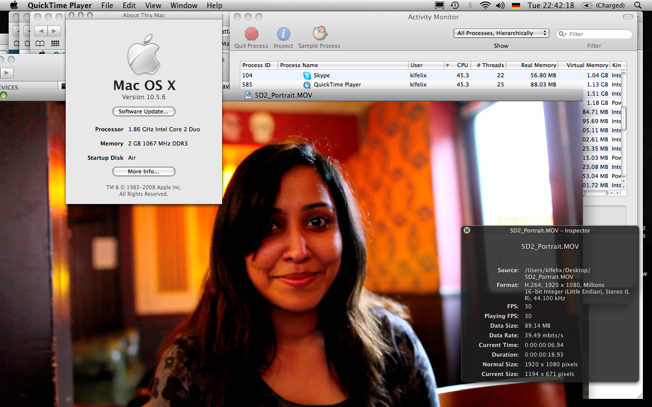Click the 5D2_Portrait.MOV title bar file icon
652x407 pixels.
(x=248, y=95)
